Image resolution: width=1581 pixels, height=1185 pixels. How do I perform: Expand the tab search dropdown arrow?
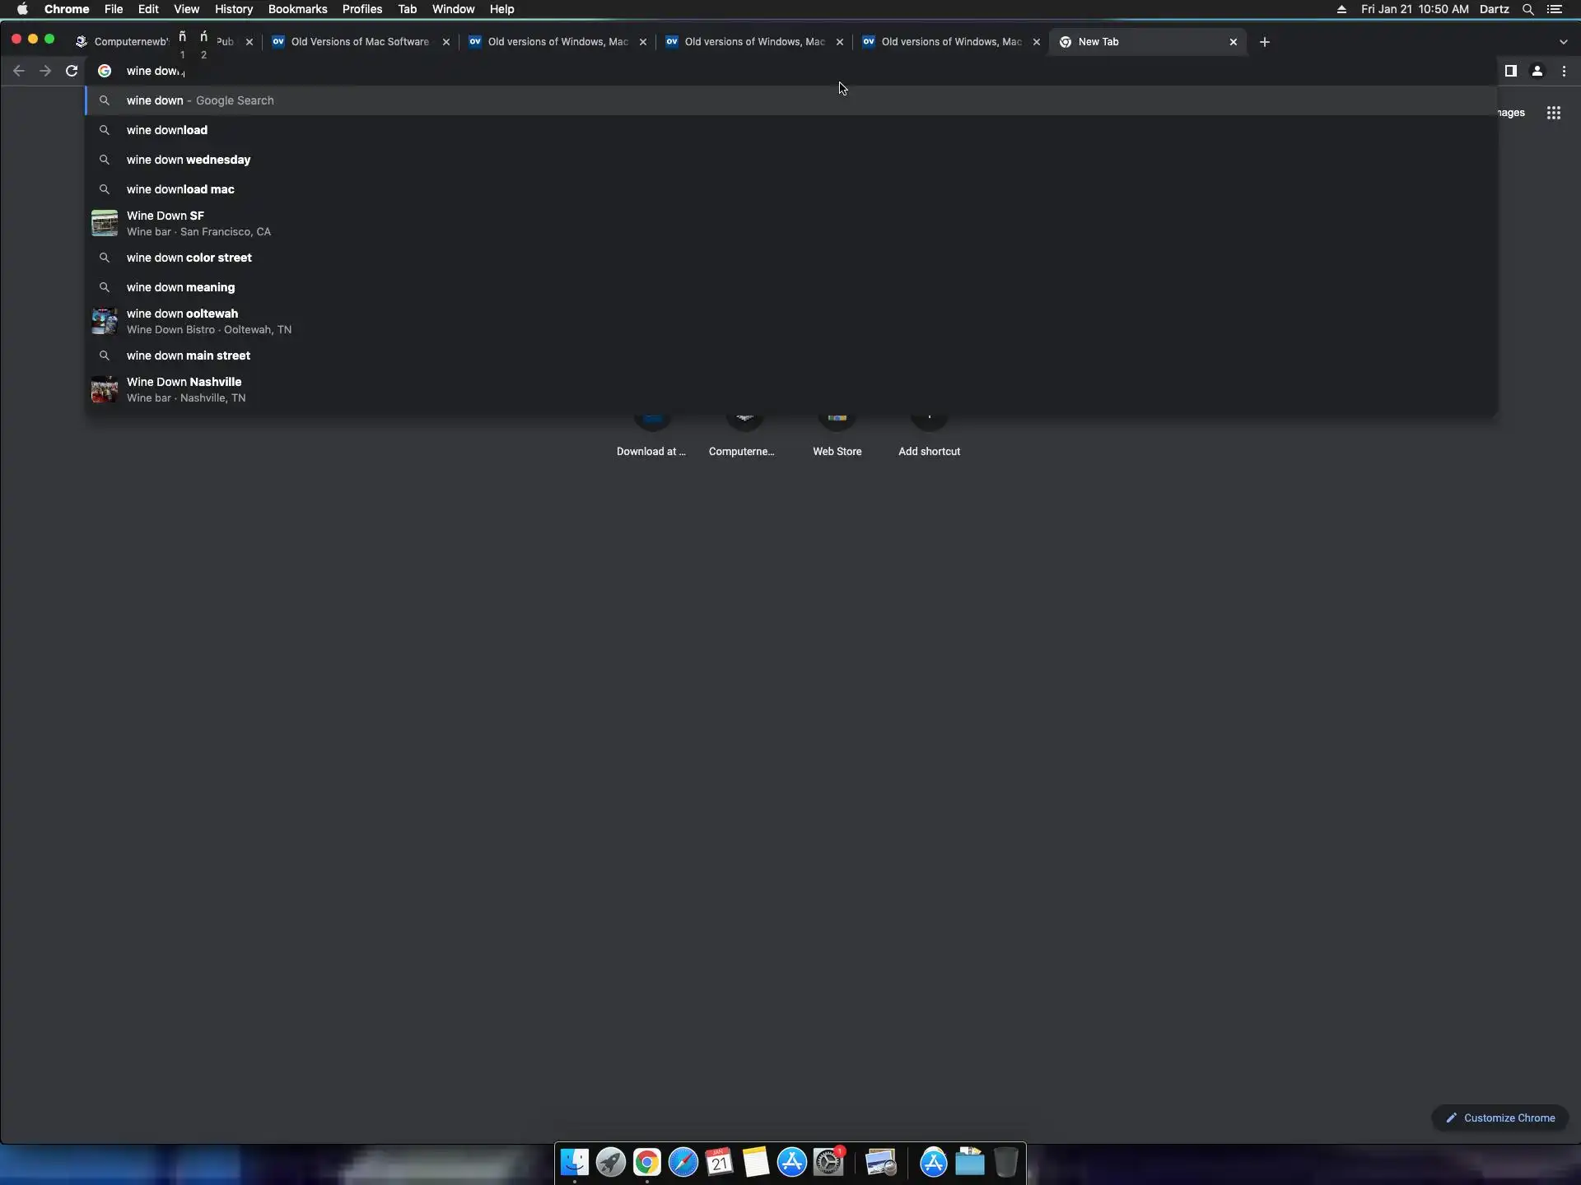[x=1563, y=42]
